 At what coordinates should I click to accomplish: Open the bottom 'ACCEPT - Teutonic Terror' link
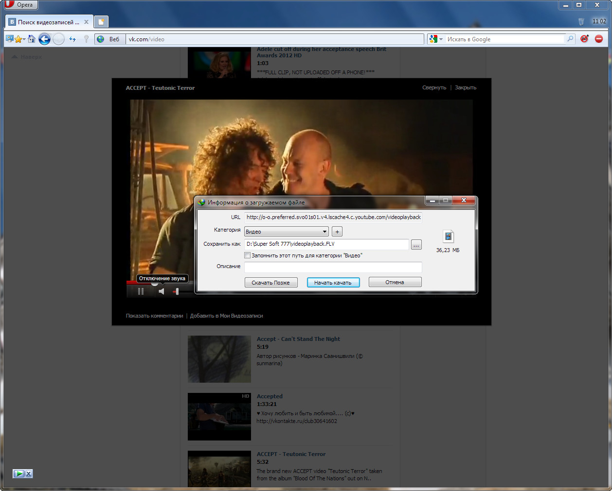coord(291,454)
